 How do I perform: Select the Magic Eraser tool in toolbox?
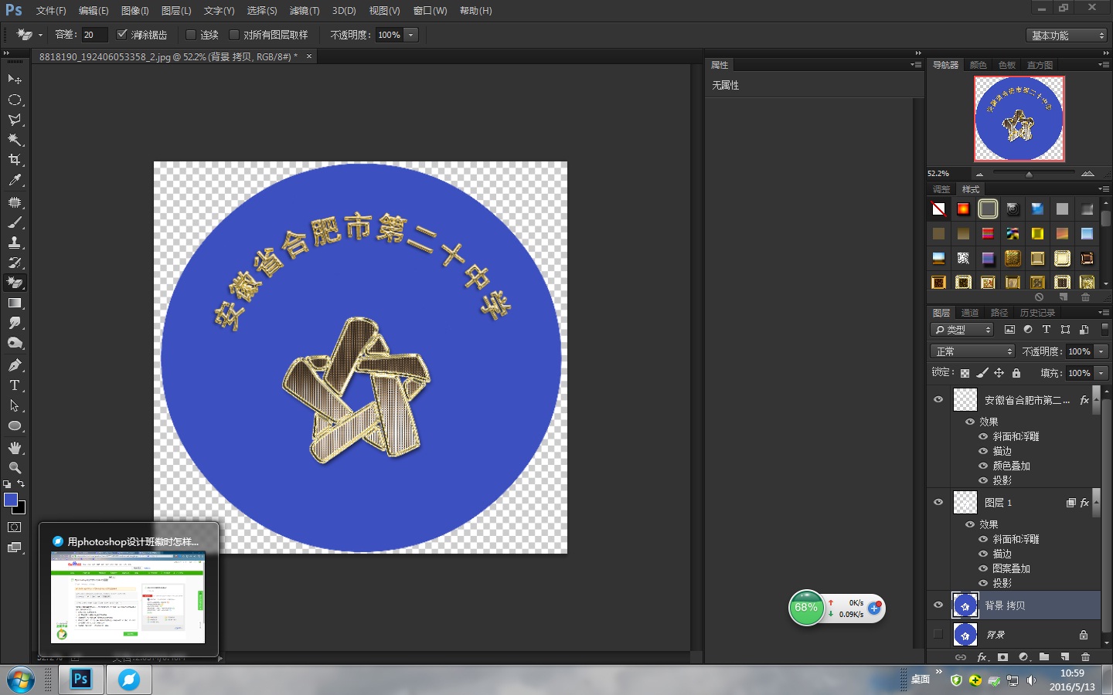tap(15, 283)
